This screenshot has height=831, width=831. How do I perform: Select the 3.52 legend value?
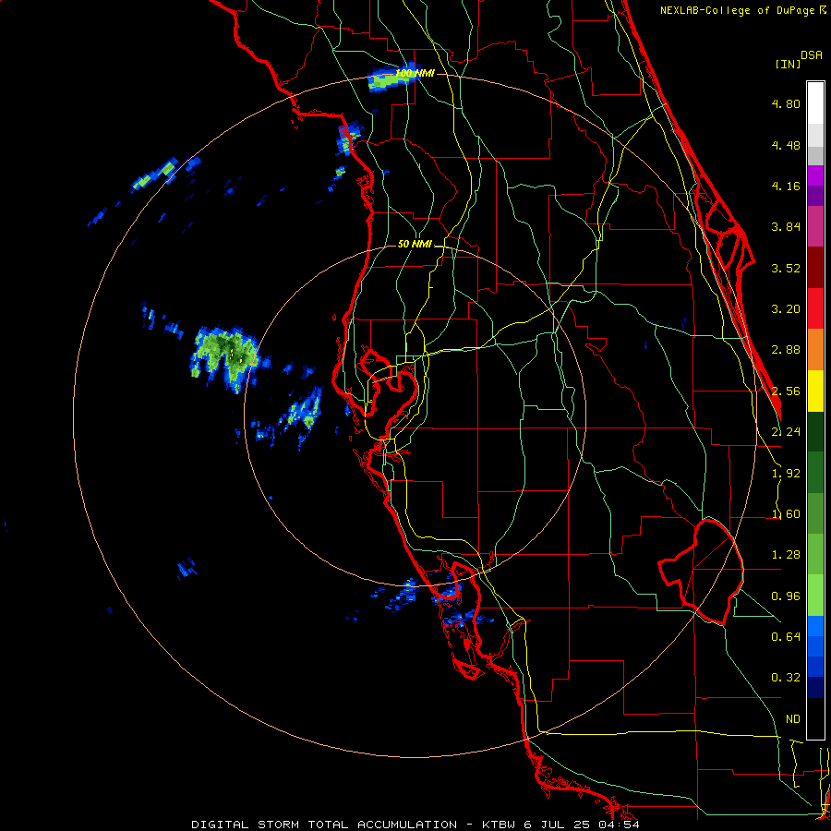tap(786, 268)
